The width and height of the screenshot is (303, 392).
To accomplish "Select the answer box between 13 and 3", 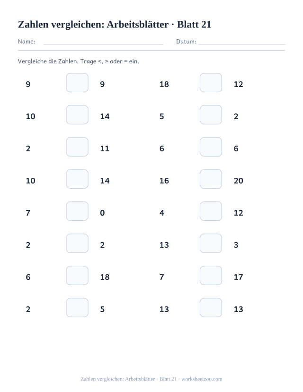I will (211, 243).
